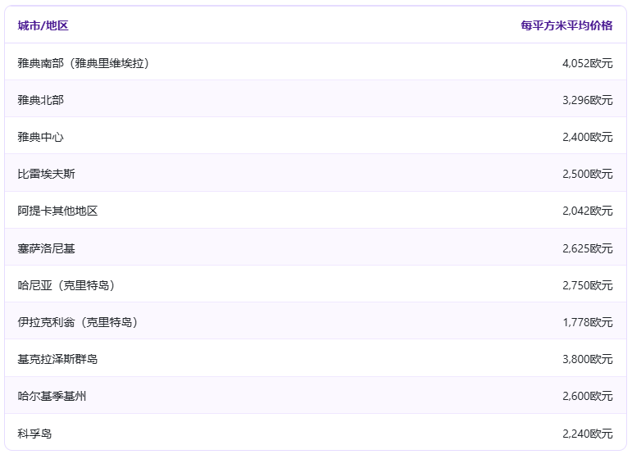Click the 2,042欧元 price cell
Screen dimensions: 632x459
tap(587, 211)
